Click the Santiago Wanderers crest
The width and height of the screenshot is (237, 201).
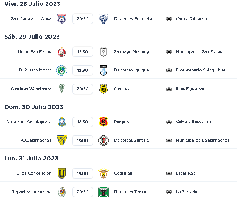point(62,89)
